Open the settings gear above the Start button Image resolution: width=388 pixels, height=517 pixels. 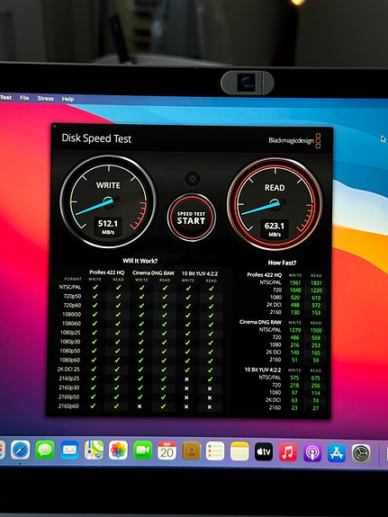(192, 179)
